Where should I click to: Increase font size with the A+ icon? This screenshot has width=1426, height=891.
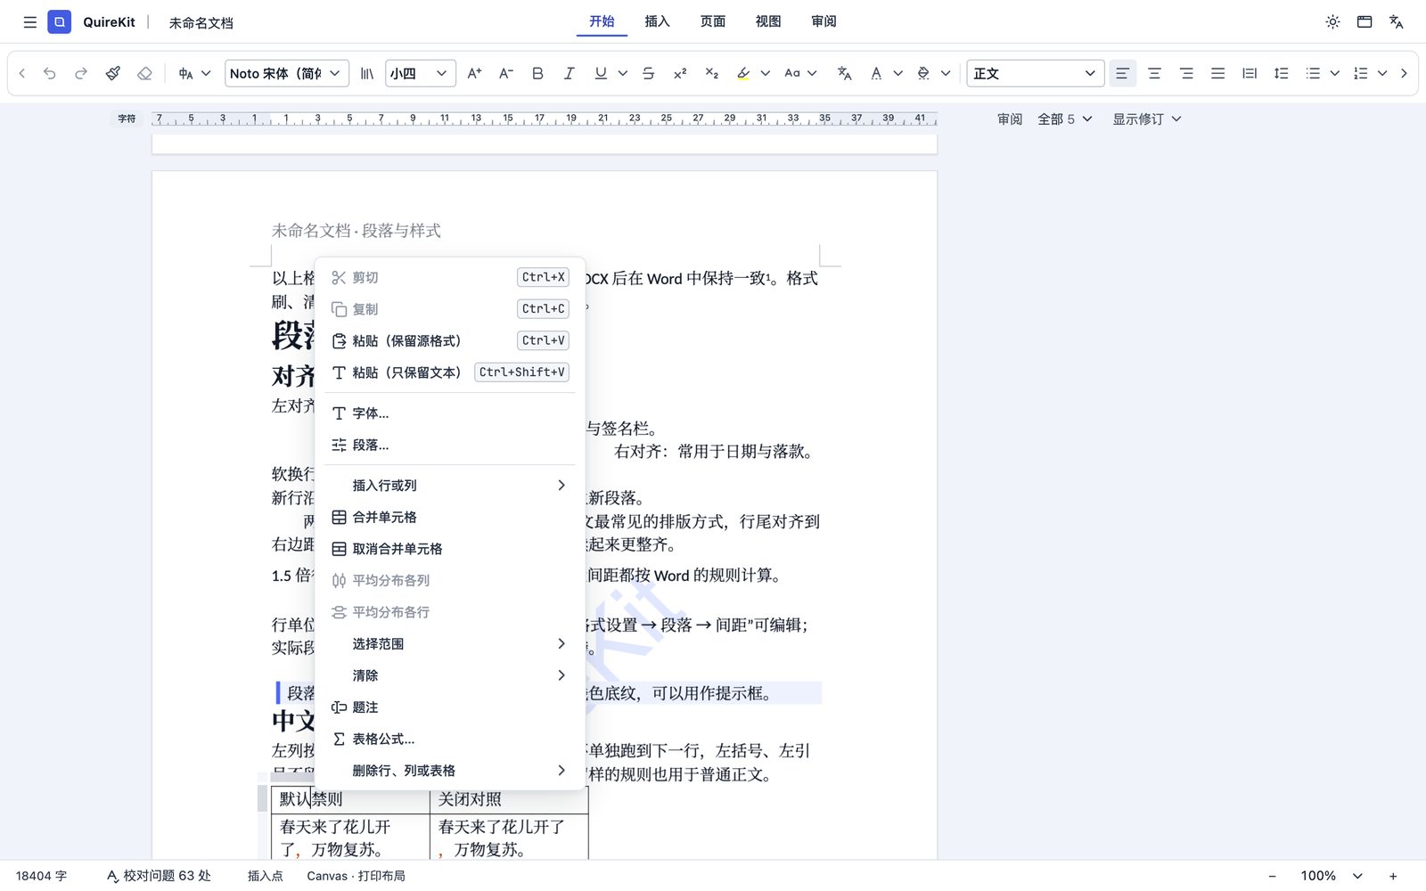click(x=474, y=73)
